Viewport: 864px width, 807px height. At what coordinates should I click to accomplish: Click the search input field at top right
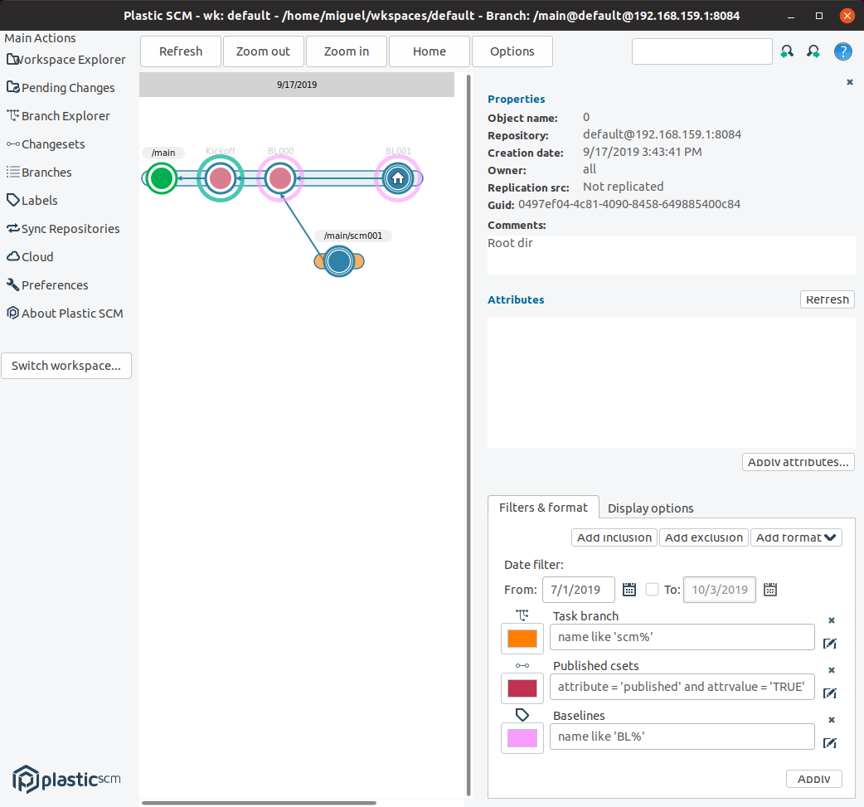click(702, 51)
